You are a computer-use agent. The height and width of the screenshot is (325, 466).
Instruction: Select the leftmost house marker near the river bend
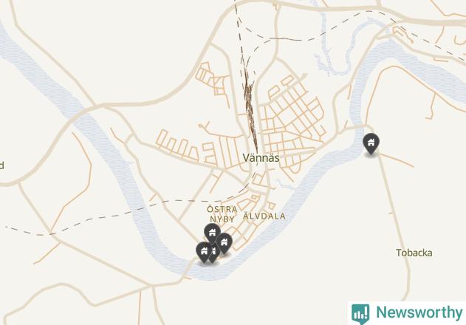pyautogui.click(x=204, y=252)
